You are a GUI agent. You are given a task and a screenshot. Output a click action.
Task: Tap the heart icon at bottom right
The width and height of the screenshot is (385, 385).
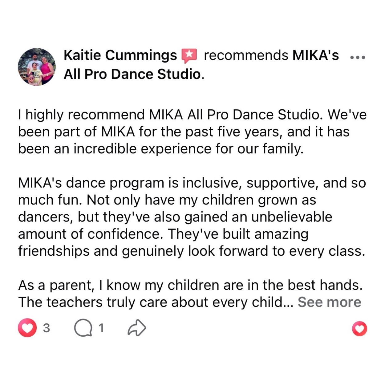(359, 329)
